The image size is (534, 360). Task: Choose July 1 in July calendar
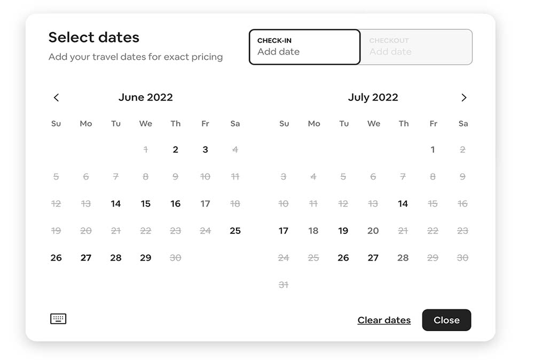433,150
